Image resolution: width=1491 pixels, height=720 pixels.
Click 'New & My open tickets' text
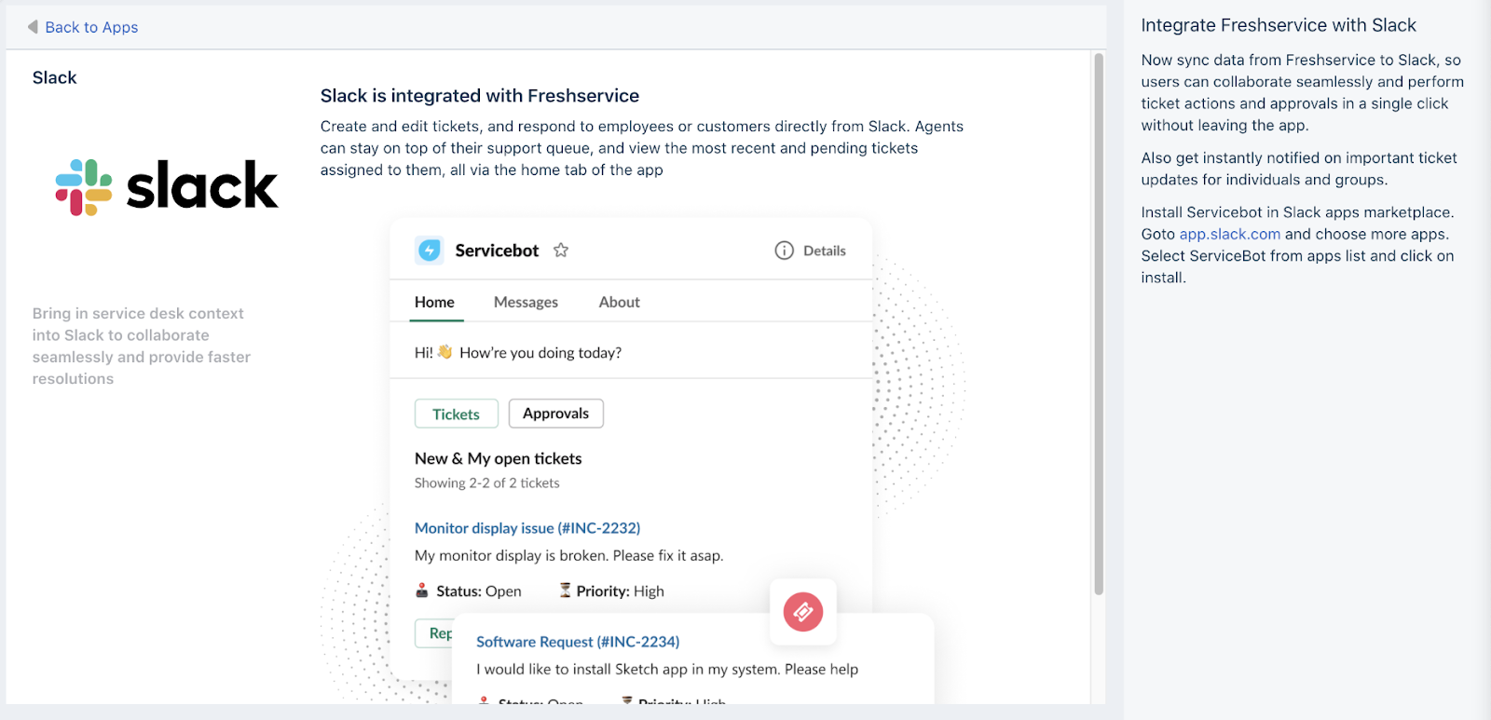(x=499, y=458)
